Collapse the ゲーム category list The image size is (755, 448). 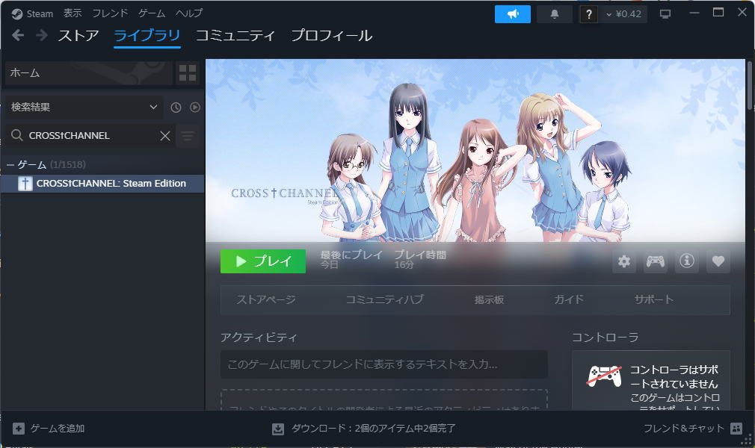[10, 164]
